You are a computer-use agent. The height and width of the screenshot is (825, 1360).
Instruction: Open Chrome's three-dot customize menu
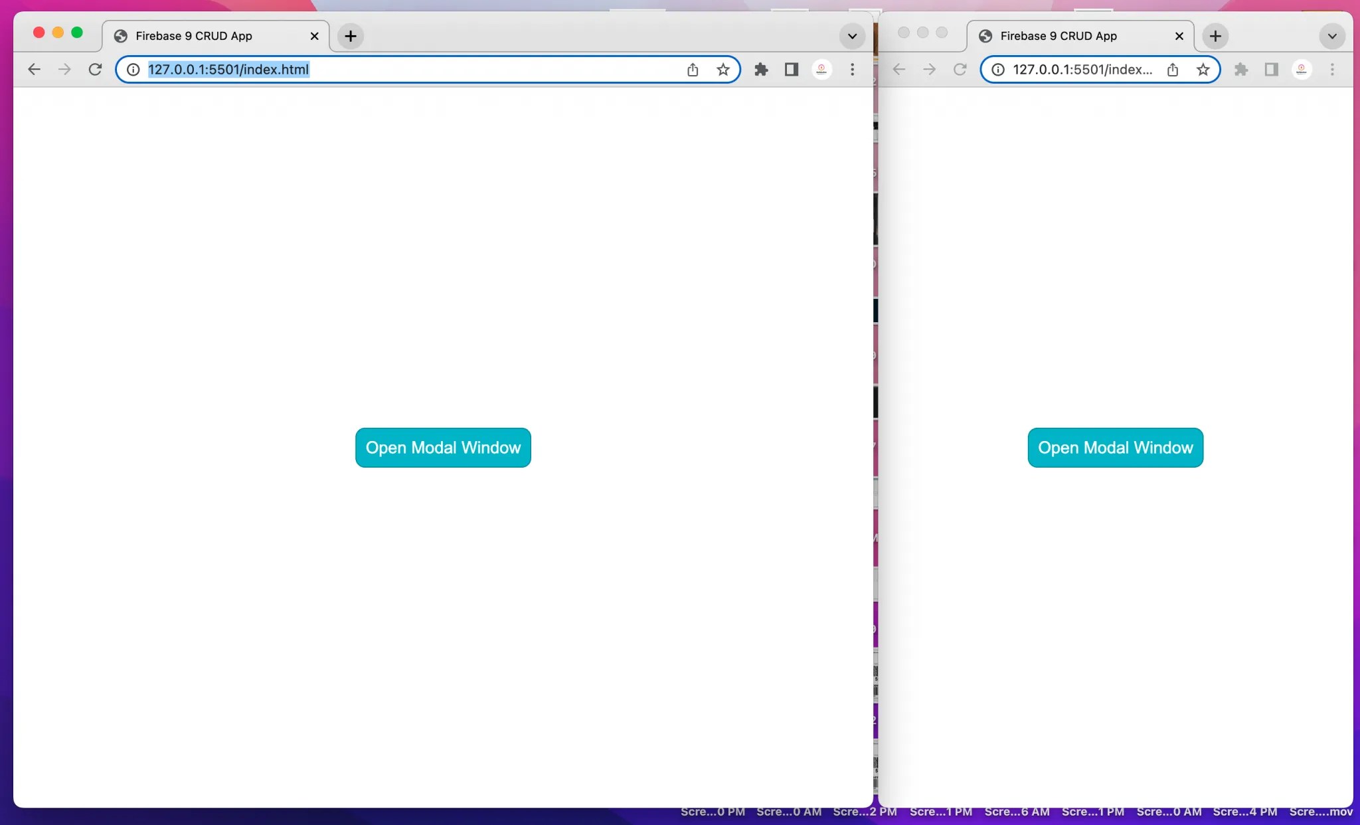point(852,69)
